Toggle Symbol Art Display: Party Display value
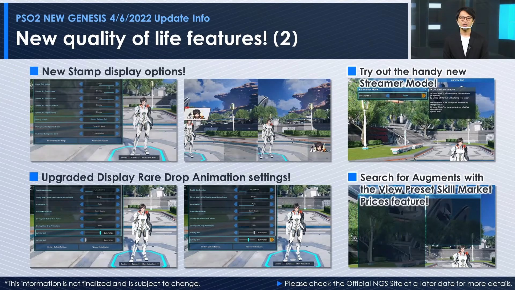Screen dimensions: 515x290 click(99, 98)
